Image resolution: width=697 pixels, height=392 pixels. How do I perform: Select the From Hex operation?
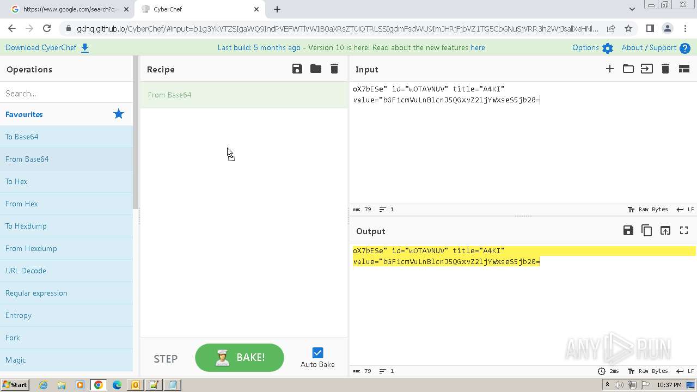coord(66,204)
